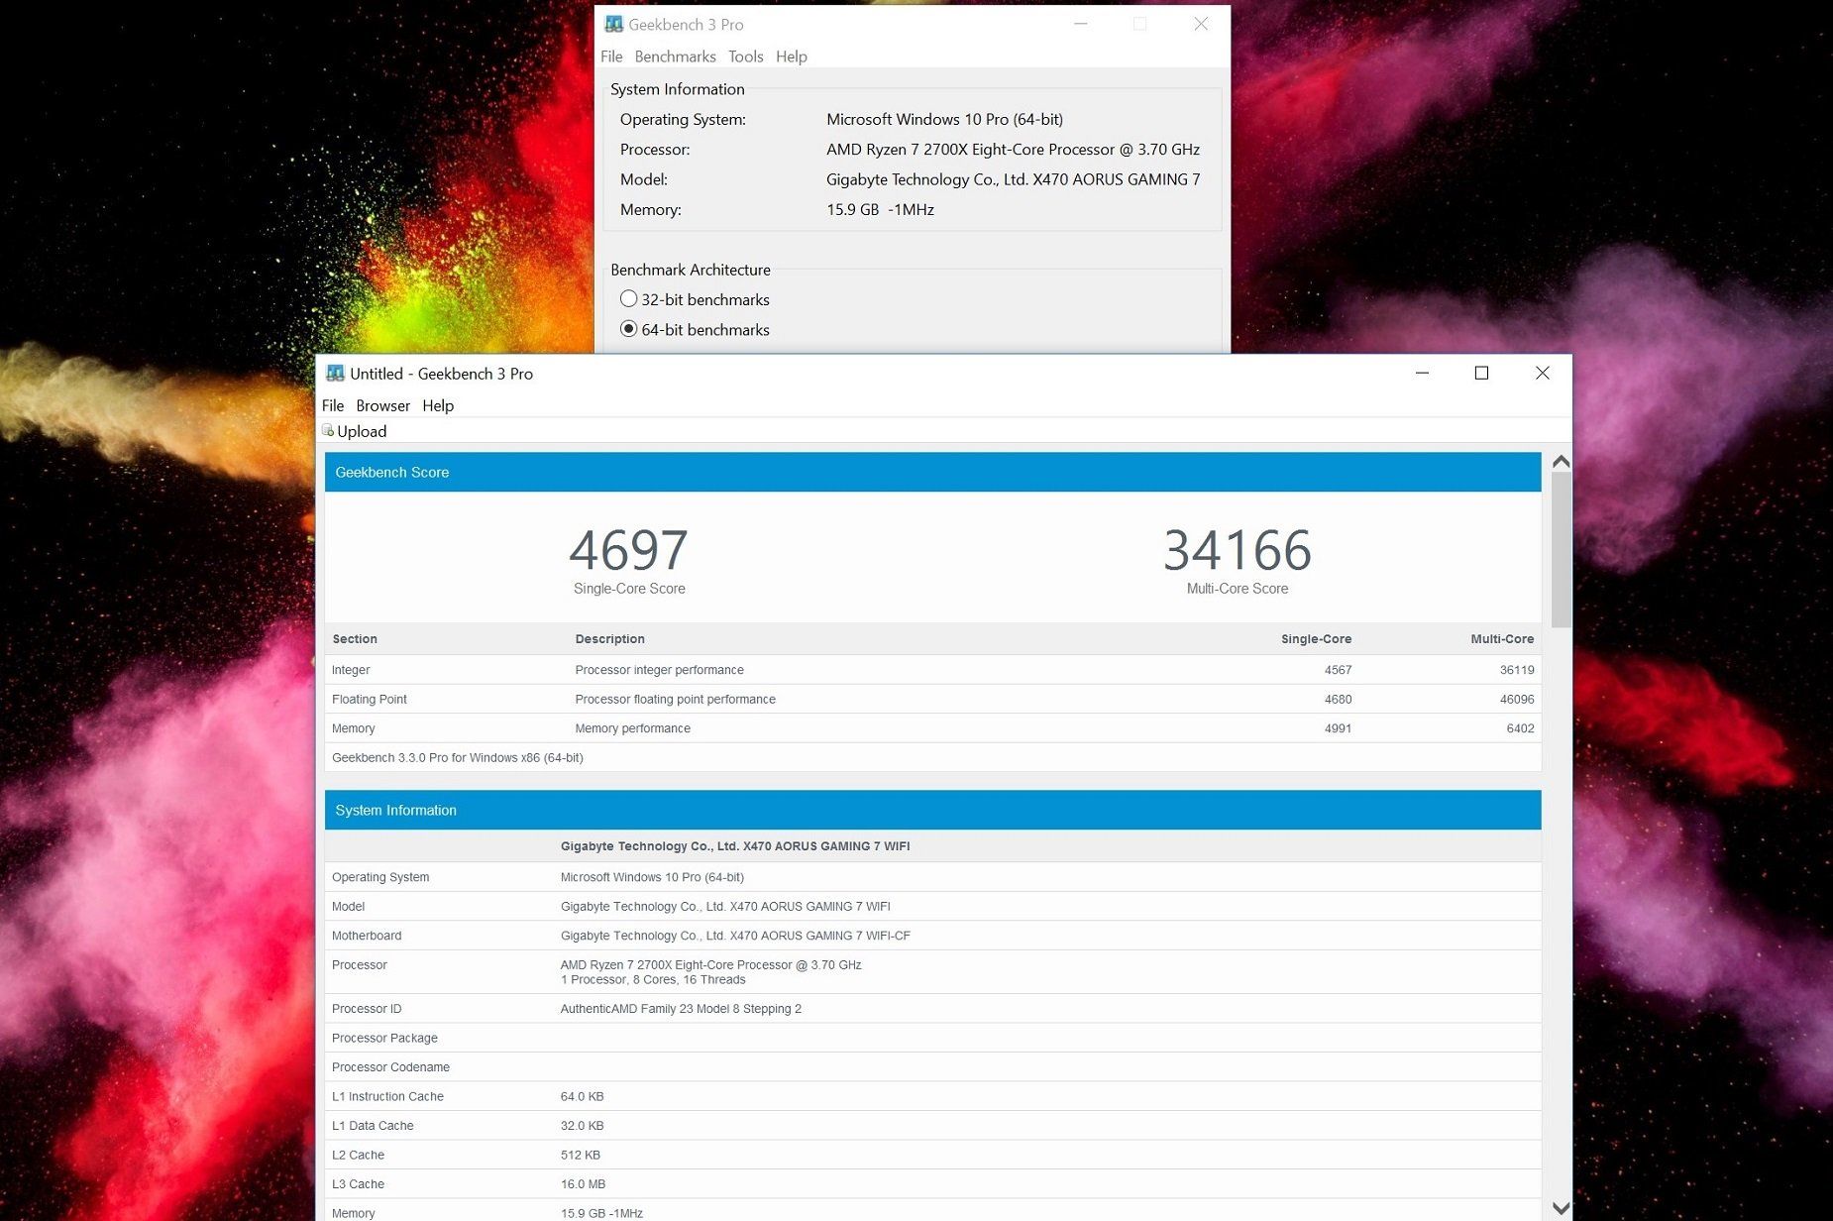
Task: Click the System Information blue header
Action: tap(932, 810)
